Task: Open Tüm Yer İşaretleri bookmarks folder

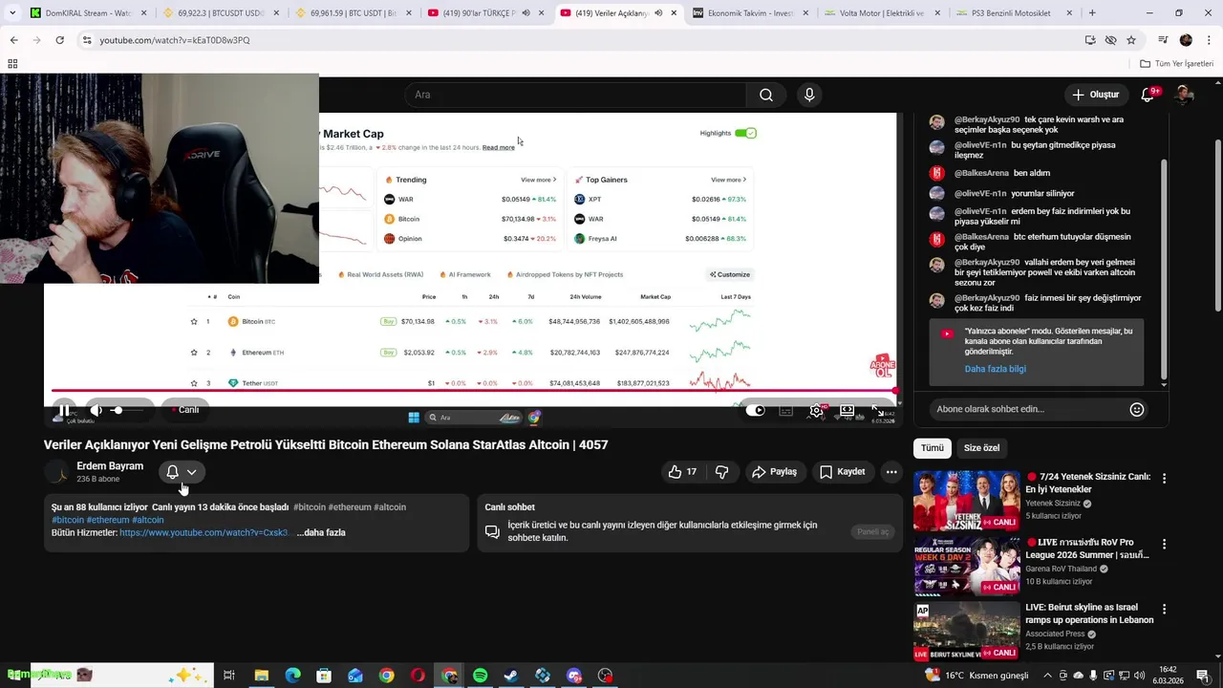Action: click(x=1177, y=64)
